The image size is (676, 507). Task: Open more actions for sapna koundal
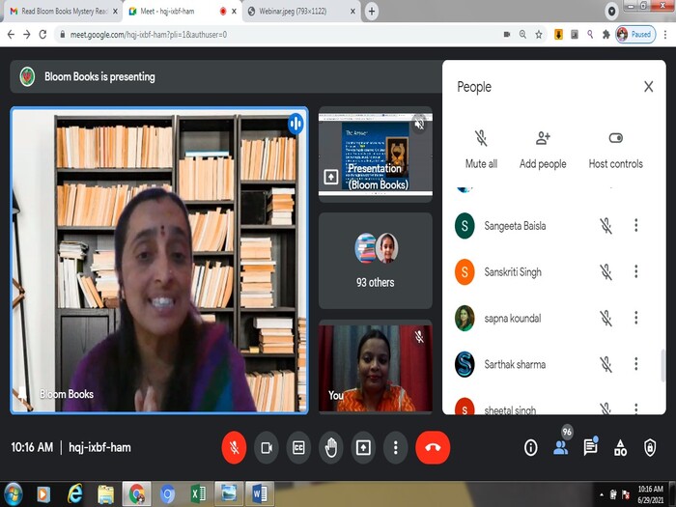pyautogui.click(x=635, y=318)
